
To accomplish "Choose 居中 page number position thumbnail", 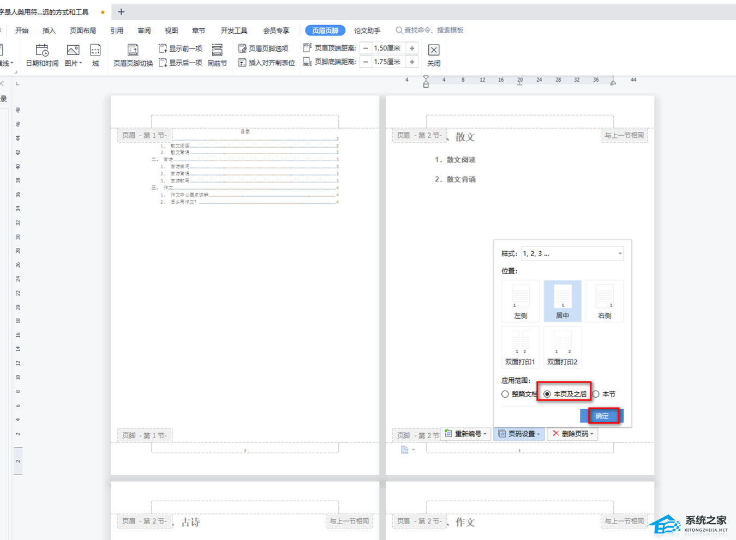I will pyautogui.click(x=563, y=301).
